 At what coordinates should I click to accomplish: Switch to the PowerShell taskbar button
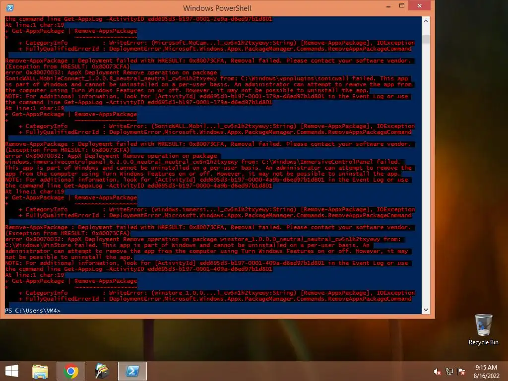132,371
